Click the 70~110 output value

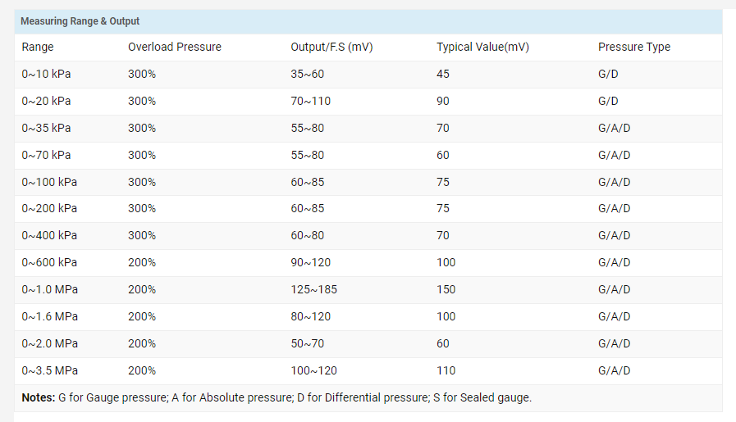click(310, 101)
